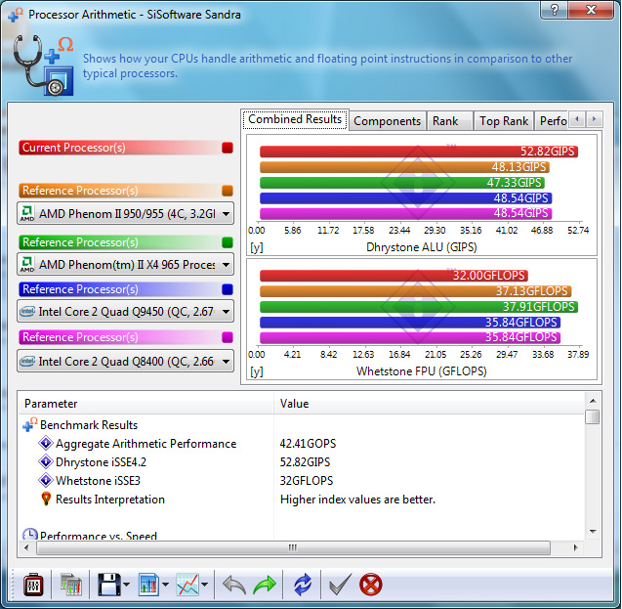Click the help question mark button
The width and height of the screenshot is (622, 609).
click(555, 10)
